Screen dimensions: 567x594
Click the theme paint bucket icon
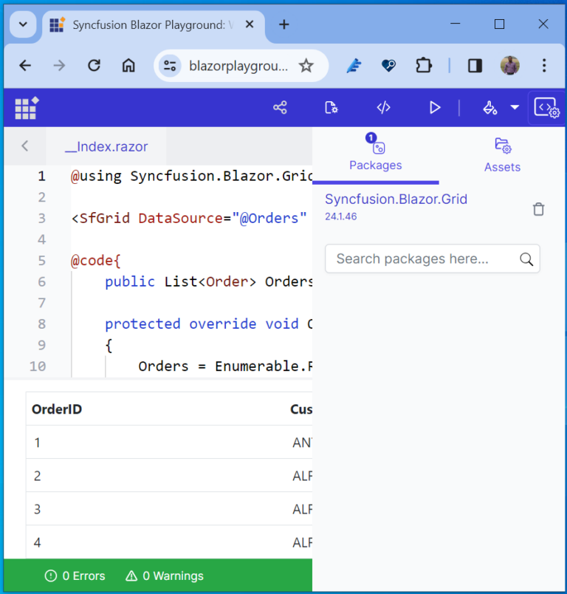[x=489, y=108]
